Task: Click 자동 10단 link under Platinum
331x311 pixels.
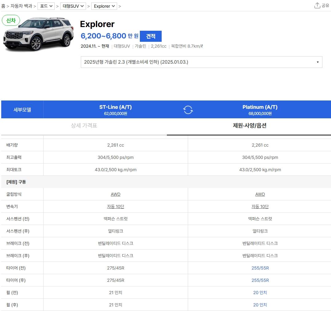Action: pyautogui.click(x=260, y=207)
